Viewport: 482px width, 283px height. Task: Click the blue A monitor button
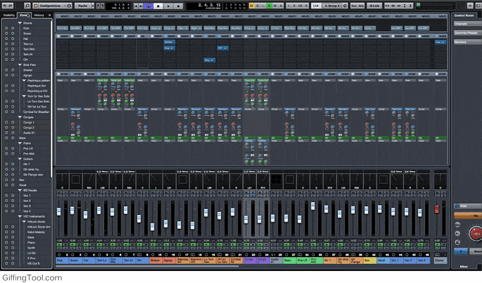click(x=461, y=251)
